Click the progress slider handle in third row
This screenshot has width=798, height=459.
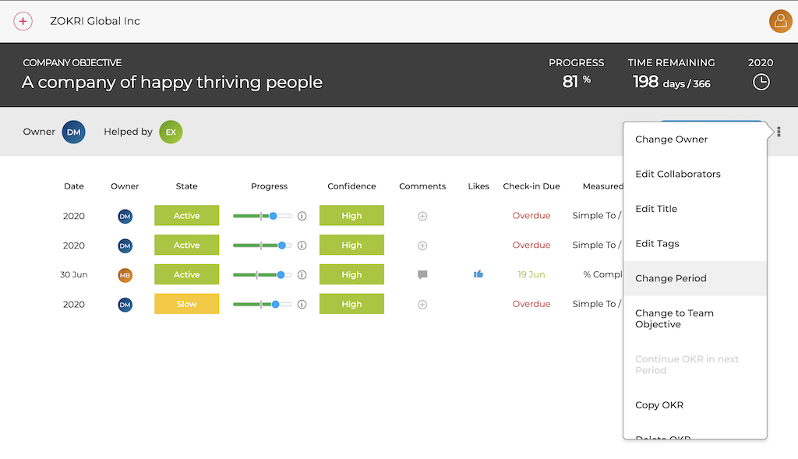281,275
